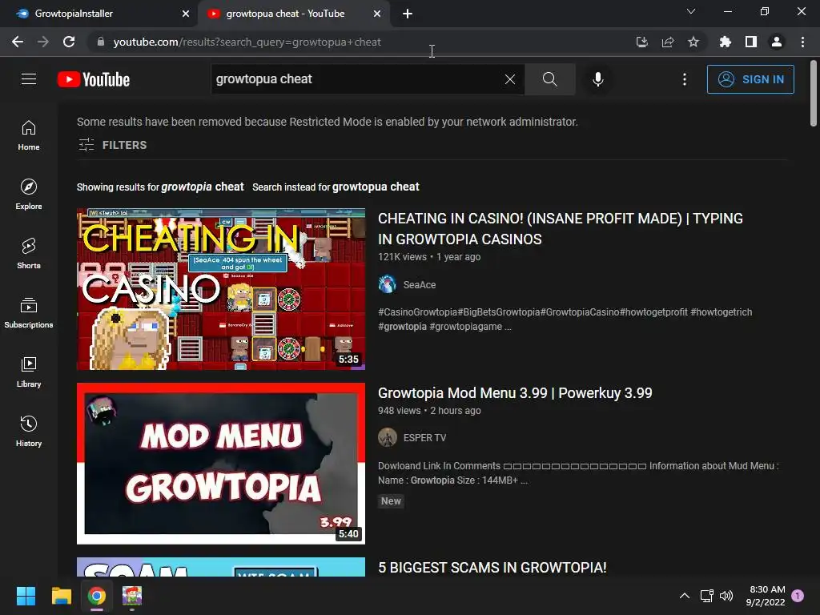820x615 pixels.
Task: Play the Cheating in Casino thumbnail
Action: 221,288
